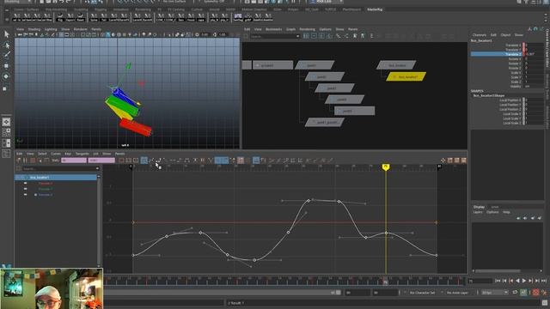The width and height of the screenshot is (550, 309).
Task: Click yellow current-time marker in Graph Editor
Action: [x=386, y=167]
